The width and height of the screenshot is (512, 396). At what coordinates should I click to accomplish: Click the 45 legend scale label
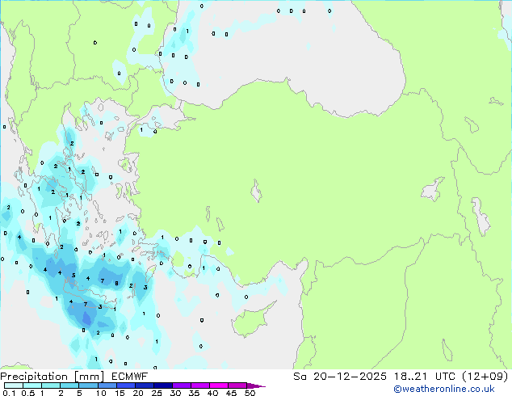[x=231, y=393]
